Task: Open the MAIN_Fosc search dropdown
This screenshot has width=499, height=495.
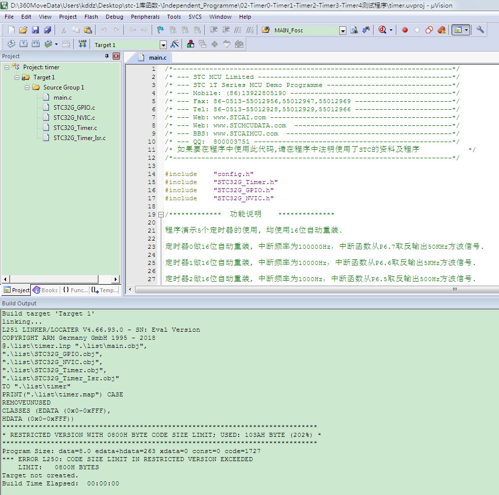Action: 343,30
